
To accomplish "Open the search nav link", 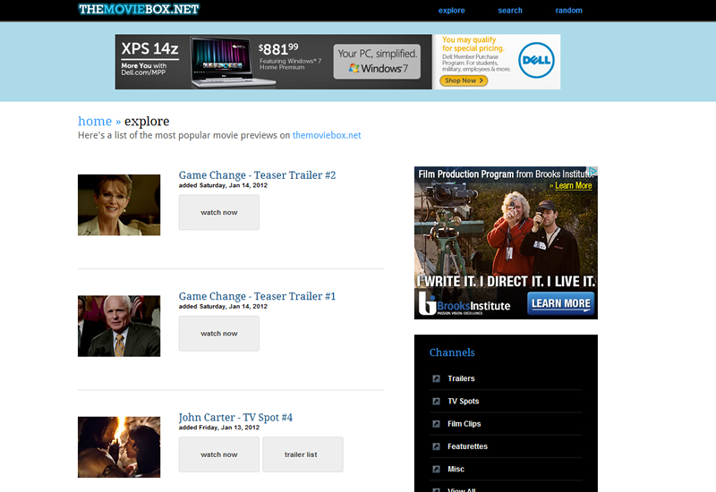I will [510, 11].
